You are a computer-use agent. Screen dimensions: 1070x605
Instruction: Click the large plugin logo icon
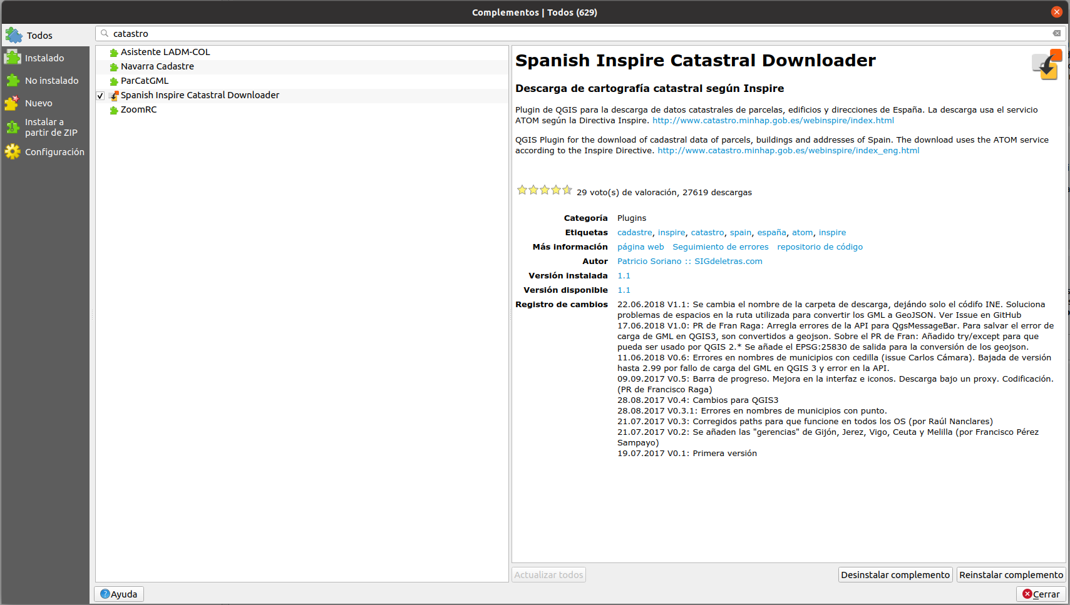point(1047,64)
